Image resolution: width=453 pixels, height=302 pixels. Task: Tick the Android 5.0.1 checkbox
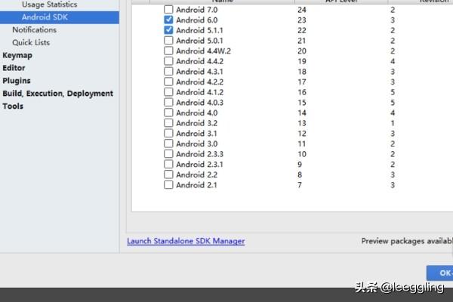tap(168, 41)
